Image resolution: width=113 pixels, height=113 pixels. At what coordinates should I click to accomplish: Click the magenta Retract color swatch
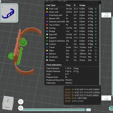coord(47,54)
